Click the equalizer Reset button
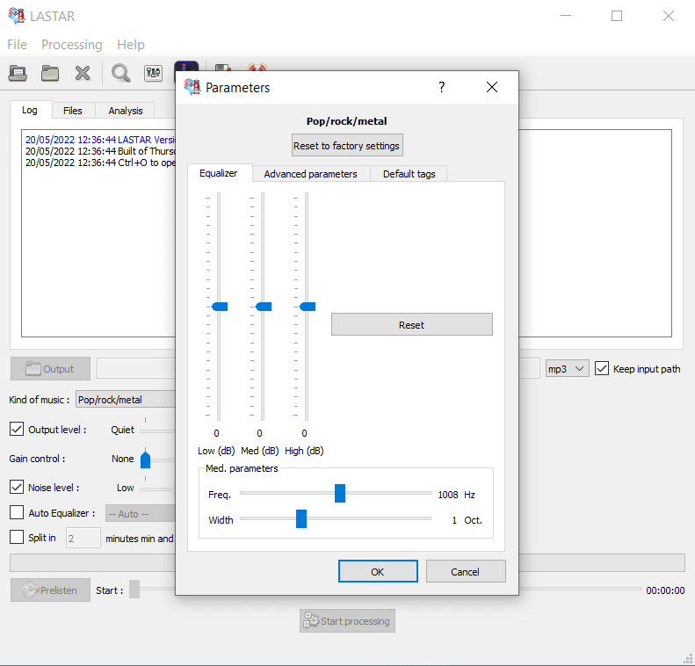Viewport: 695px width, 666px height. tap(412, 325)
